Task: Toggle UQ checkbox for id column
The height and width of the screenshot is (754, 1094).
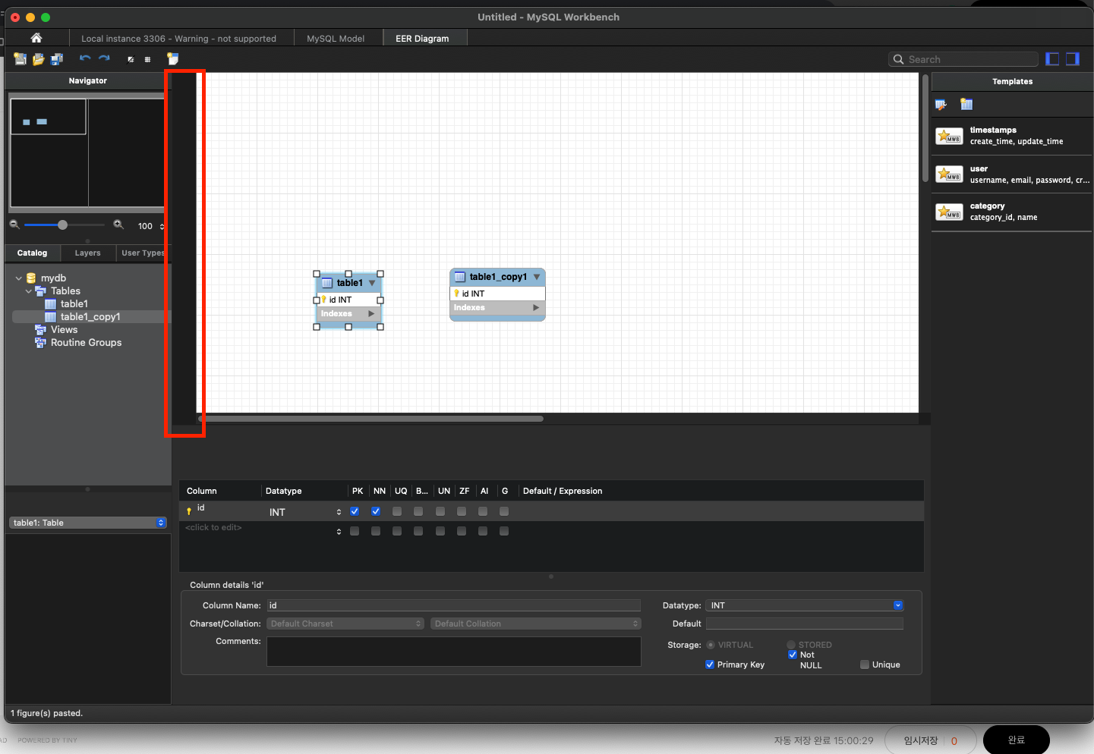Action: (x=397, y=511)
